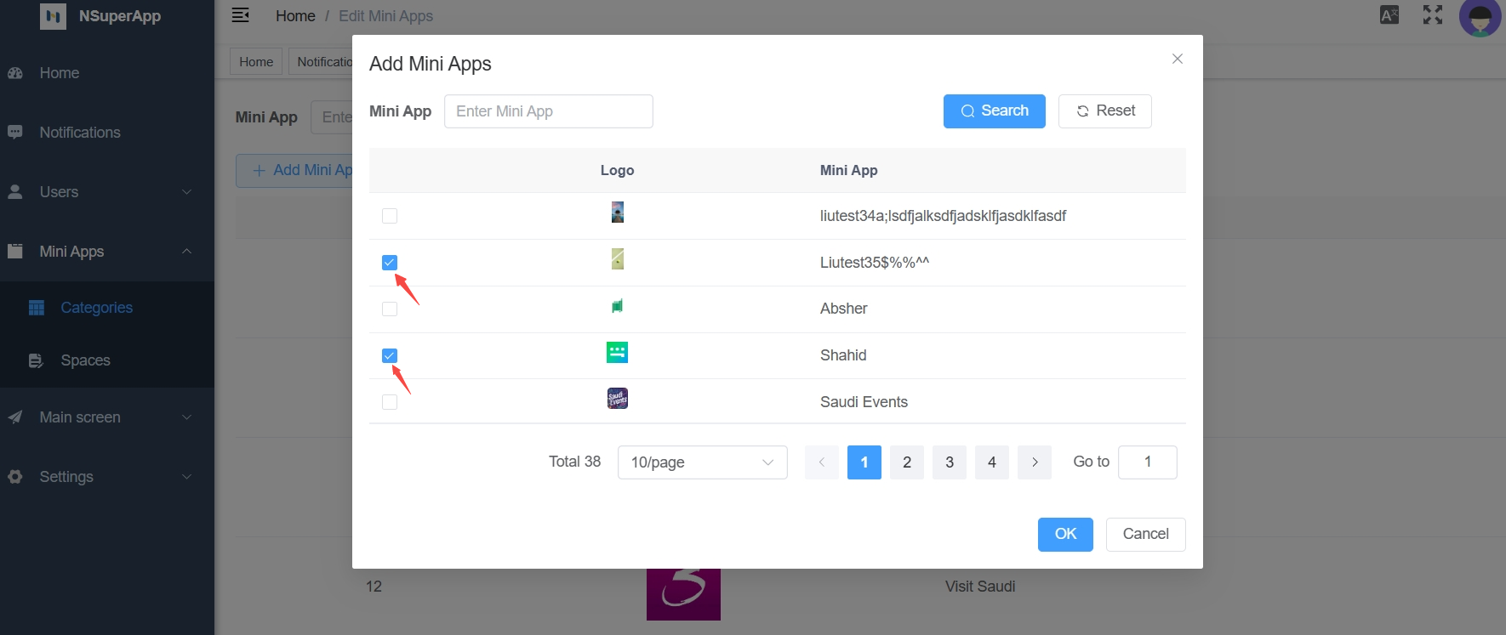Uncheck the Shahid mini app checkbox
The width and height of the screenshot is (1506, 635).
tap(390, 355)
